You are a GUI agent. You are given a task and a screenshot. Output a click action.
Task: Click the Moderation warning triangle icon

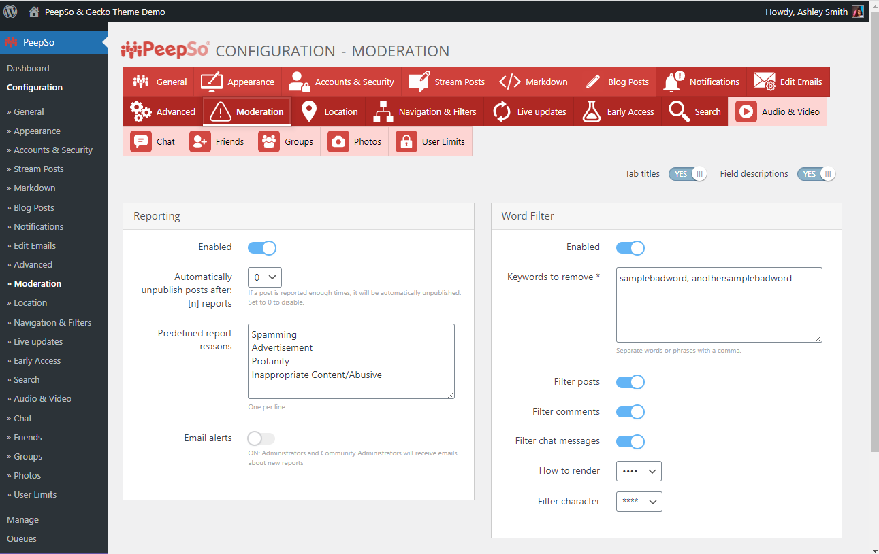(x=221, y=111)
